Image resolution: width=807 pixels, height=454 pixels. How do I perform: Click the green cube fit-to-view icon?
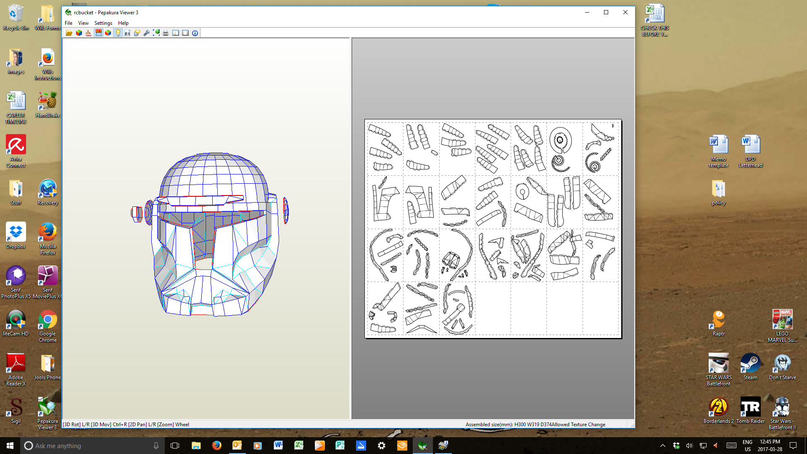pyautogui.click(x=156, y=33)
